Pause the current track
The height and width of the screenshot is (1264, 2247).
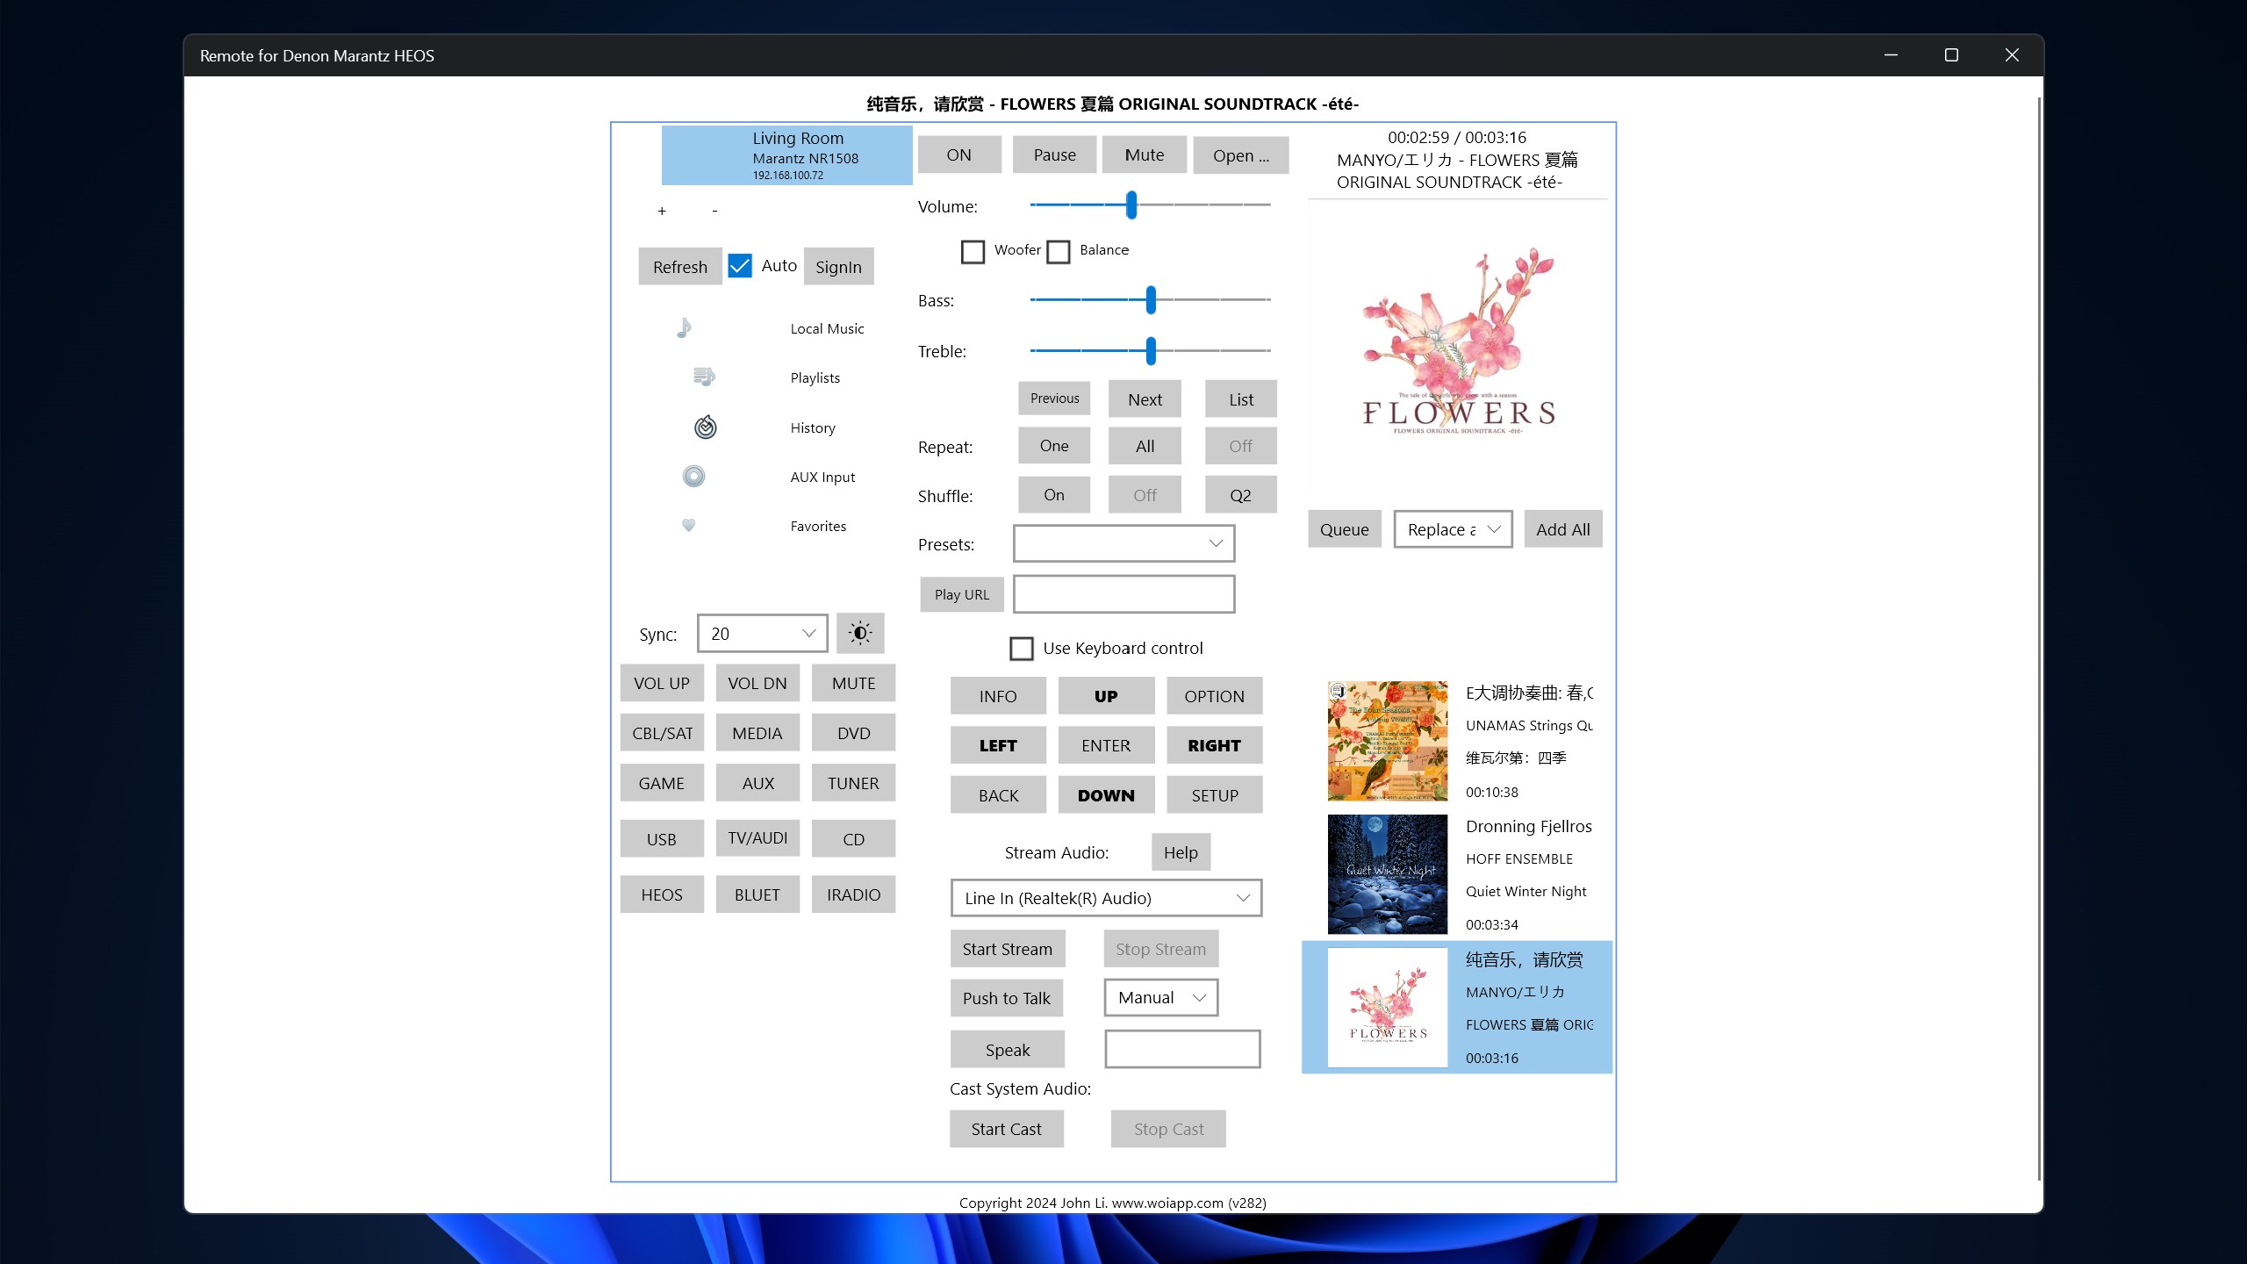click(x=1053, y=154)
